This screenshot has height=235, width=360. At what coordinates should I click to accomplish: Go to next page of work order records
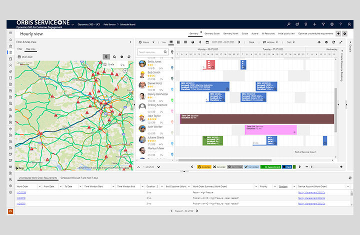(197, 211)
